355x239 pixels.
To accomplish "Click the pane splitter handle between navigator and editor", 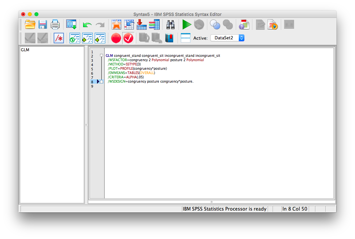I will point(86,125).
